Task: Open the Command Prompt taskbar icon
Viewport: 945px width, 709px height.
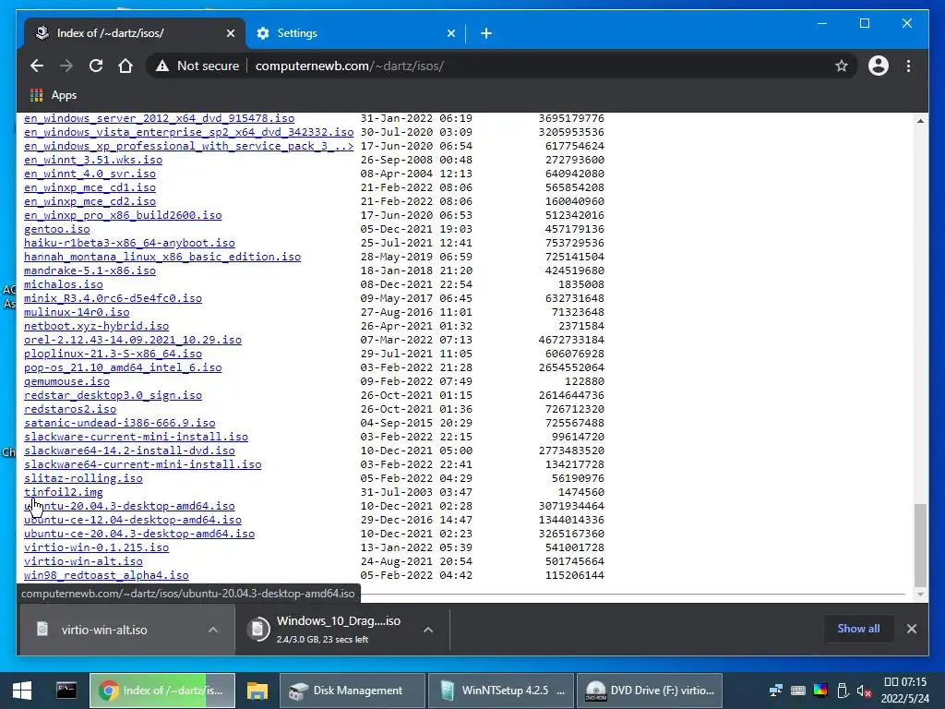Action: 66,691
